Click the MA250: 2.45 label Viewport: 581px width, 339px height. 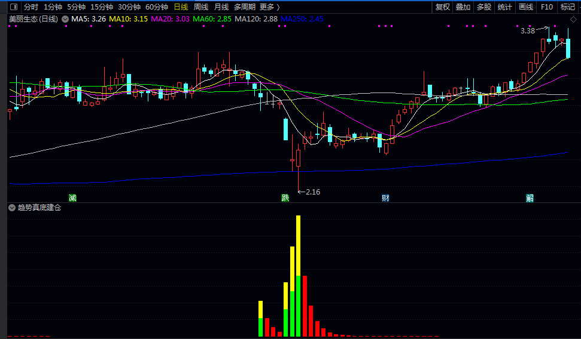coord(302,19)
